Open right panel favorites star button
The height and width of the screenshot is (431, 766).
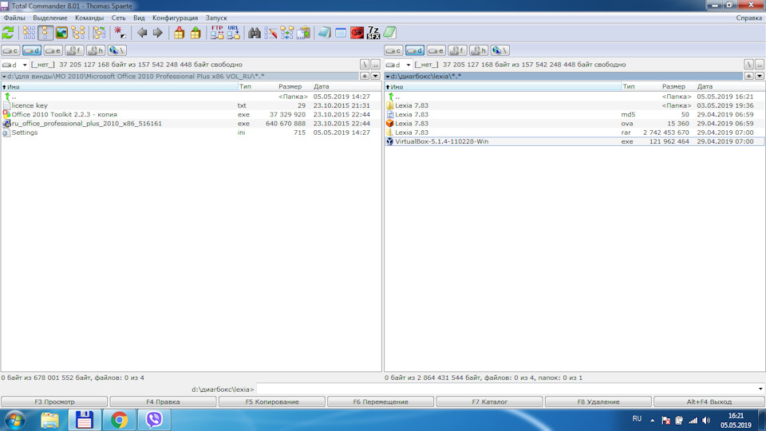749,77
